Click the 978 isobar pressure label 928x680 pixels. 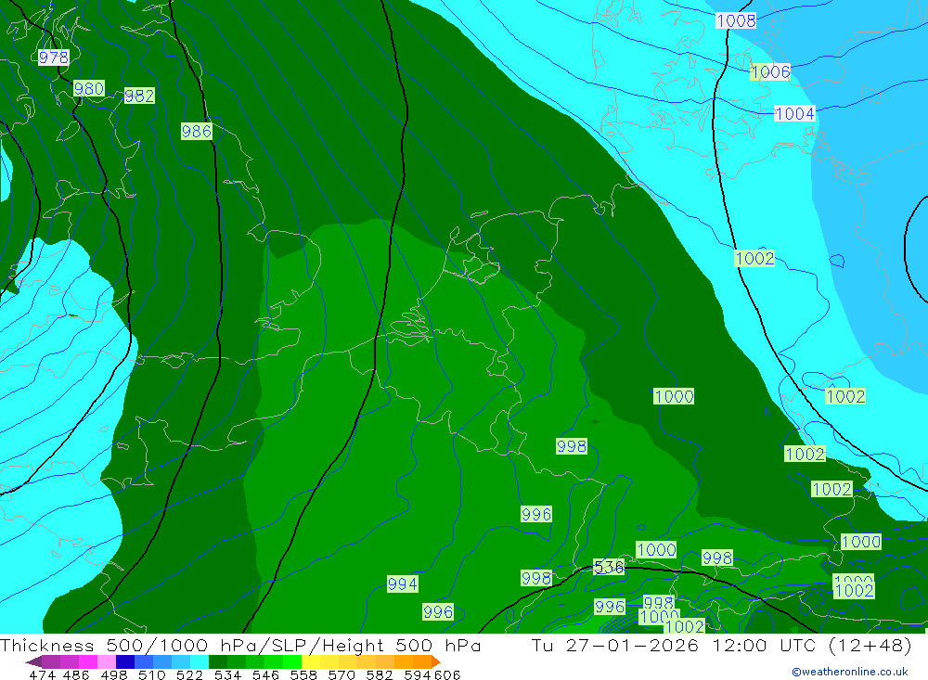pos(53,58)
